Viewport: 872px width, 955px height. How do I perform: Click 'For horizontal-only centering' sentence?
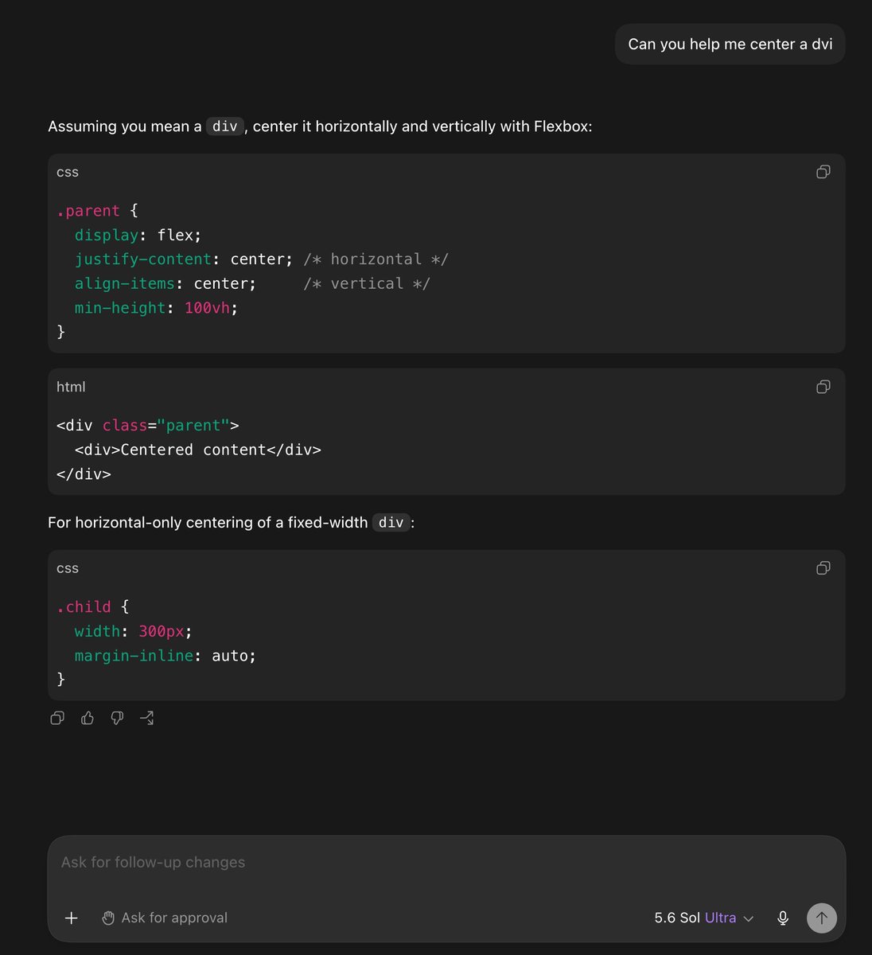[231, 523]
